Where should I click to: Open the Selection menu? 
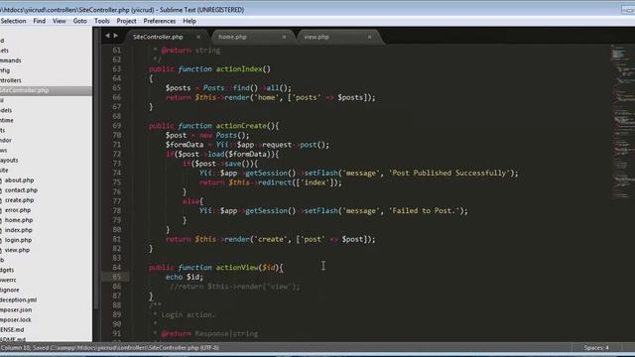click(x=13, y=21)
